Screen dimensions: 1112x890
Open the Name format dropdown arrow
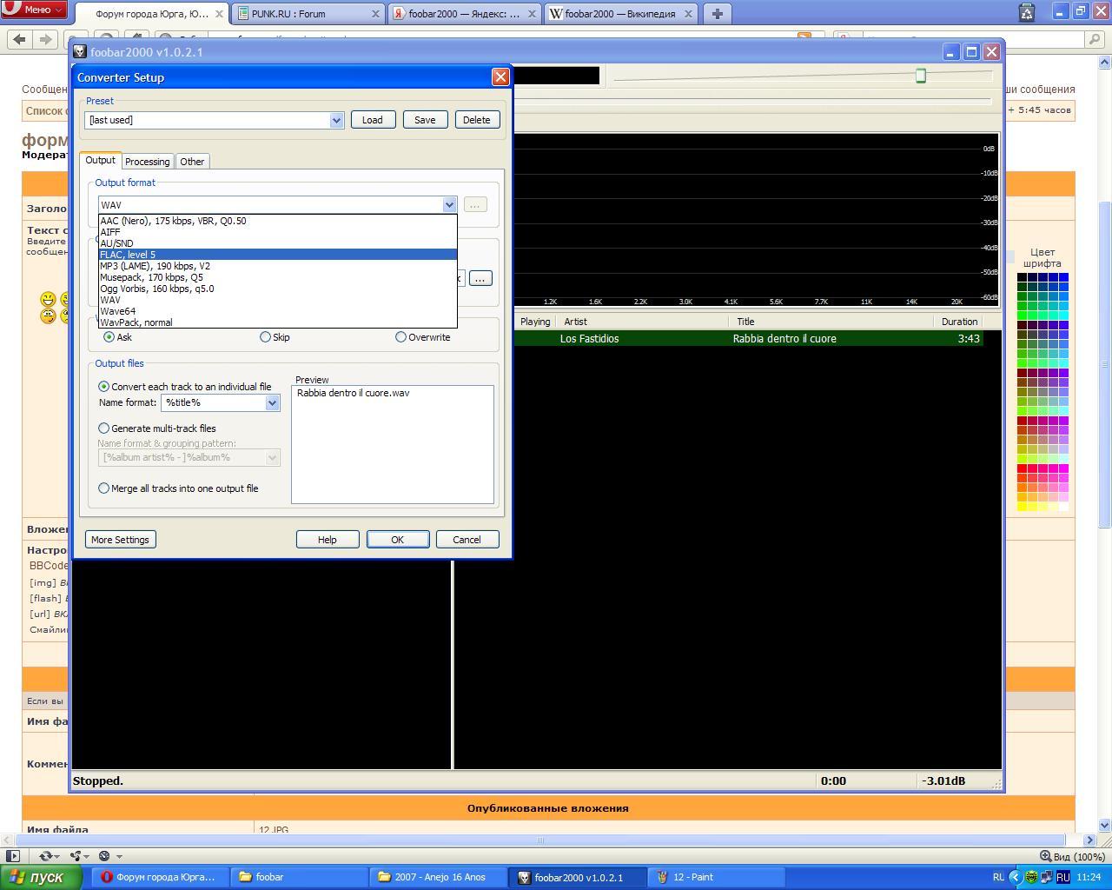tap(272, 402)
